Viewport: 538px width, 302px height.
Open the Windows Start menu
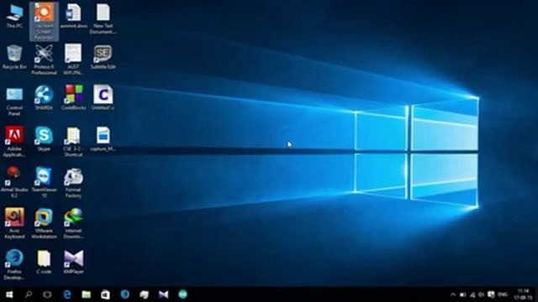point(9,294)
